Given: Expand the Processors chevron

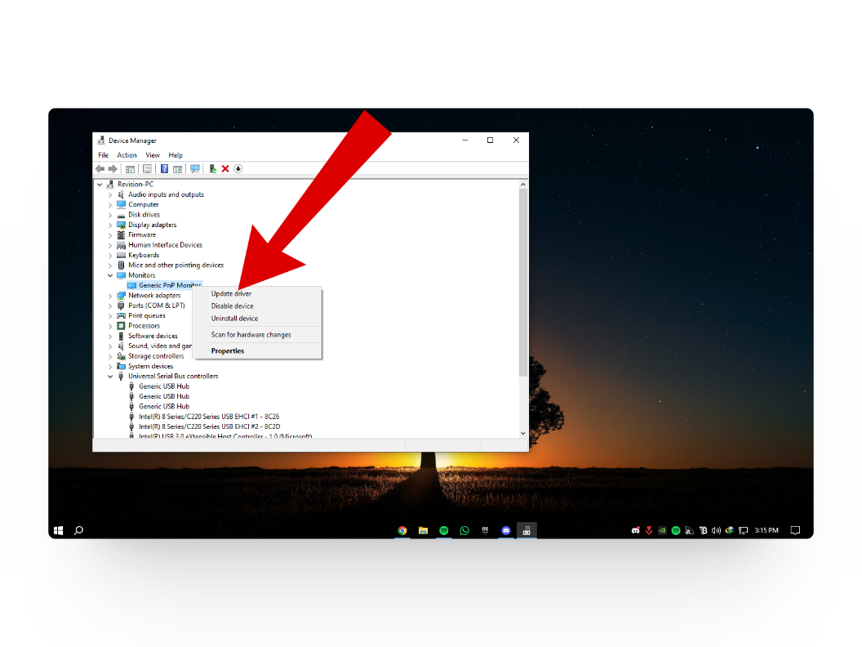Looking at the screenshot, I should [110, 326].
